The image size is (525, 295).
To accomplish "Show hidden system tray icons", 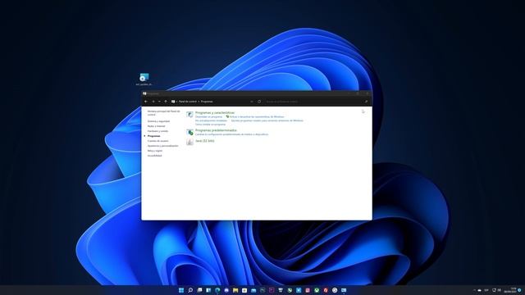I will tap(474, 290).
